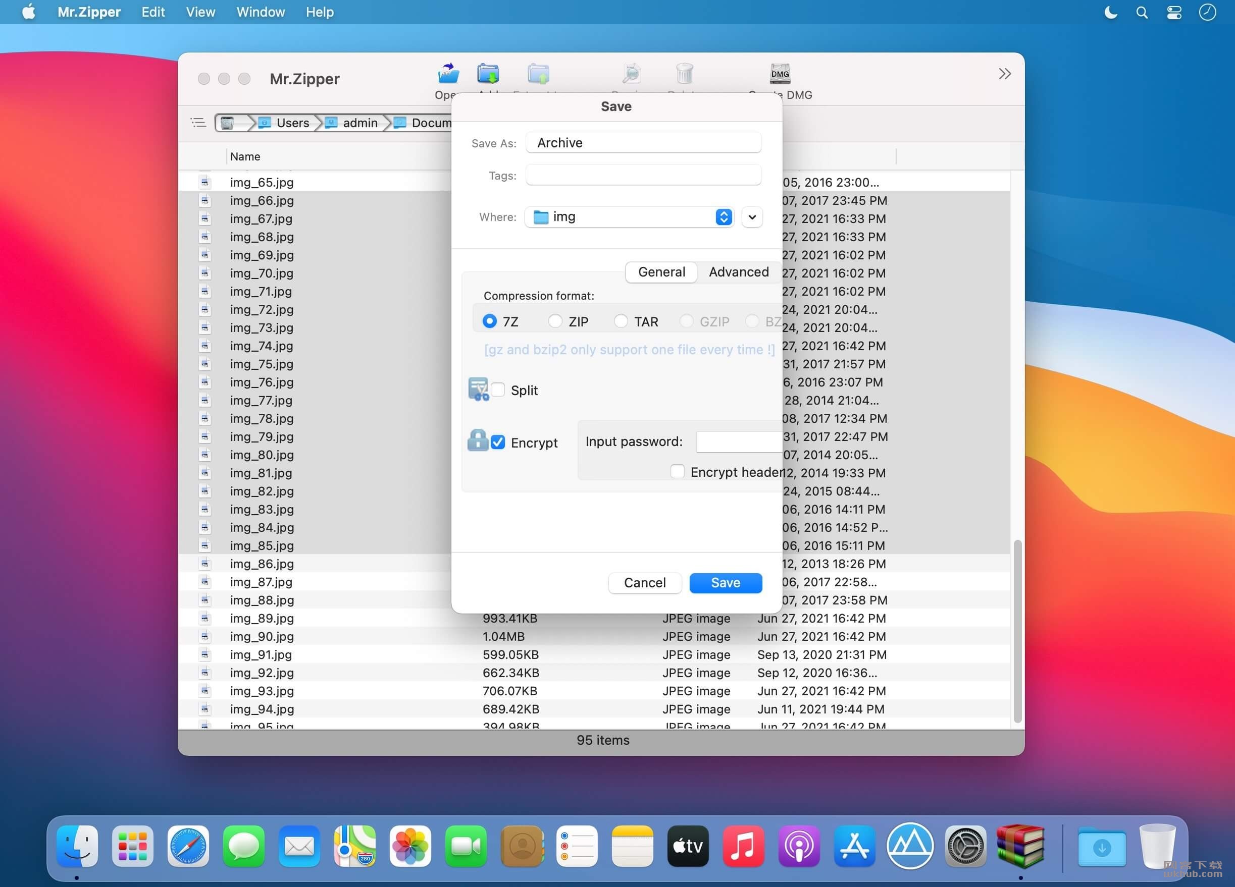Switch to the Advanced tab
Image resolution: width=1235 pixels, height=887 pixels.
[x=738, y=272]
